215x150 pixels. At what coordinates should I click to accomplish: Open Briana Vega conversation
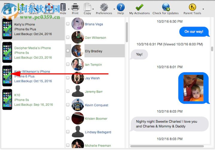pos(95,24)
